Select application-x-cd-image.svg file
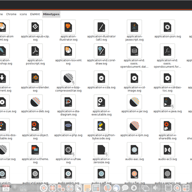This screenshot has height=192, width=192. (134, 78)
